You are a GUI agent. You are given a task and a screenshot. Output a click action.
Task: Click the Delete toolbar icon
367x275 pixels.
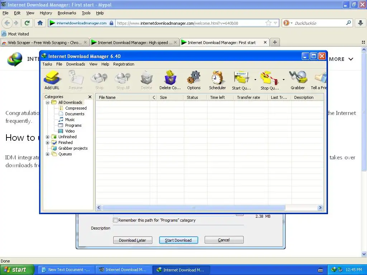pos(146,80)
